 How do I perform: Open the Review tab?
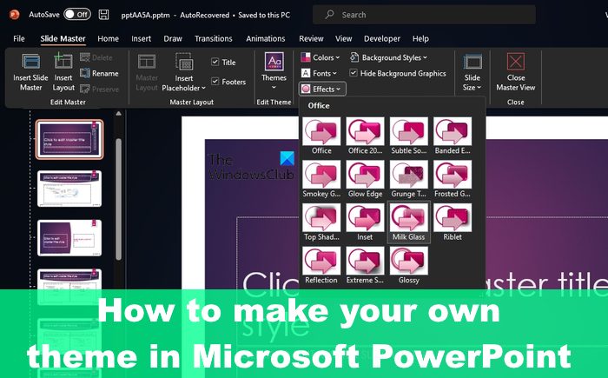(311, 38)
